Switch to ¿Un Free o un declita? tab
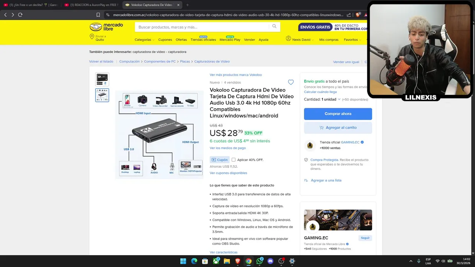The height and width of the screenshot is (267, 475). click(x=30, y=5)
